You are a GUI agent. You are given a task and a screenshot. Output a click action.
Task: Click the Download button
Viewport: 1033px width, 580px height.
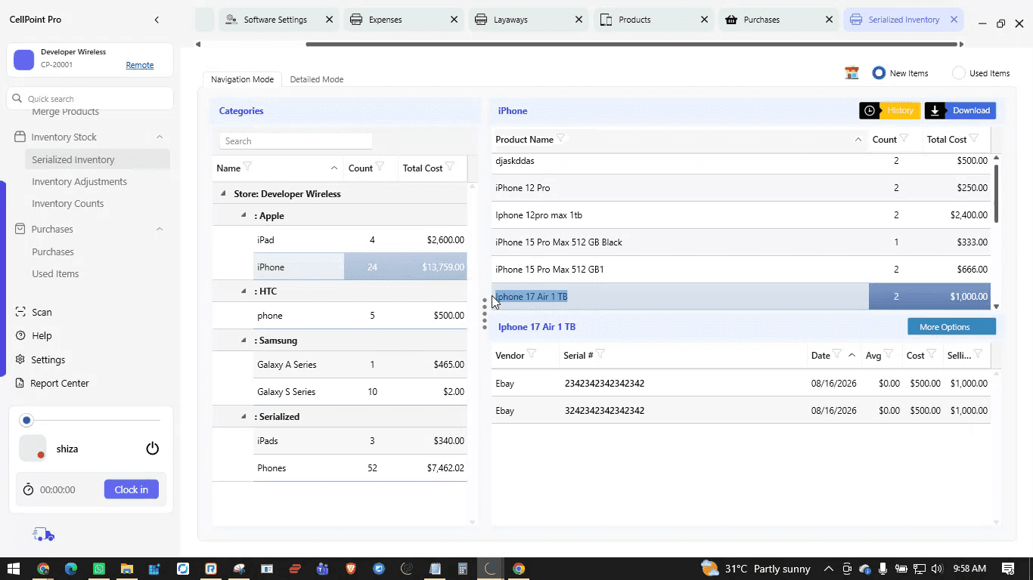pos(960,110)
